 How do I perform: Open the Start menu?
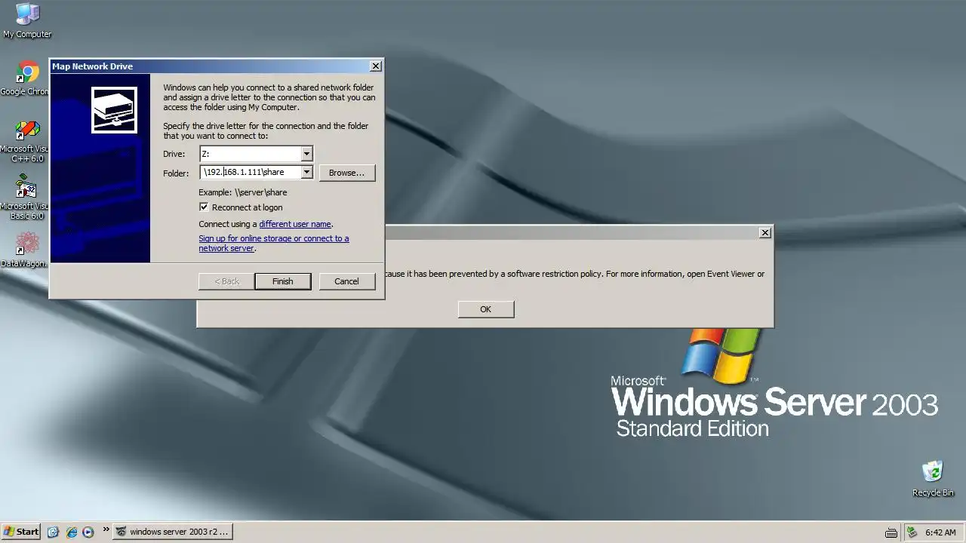tap(21, 532)
